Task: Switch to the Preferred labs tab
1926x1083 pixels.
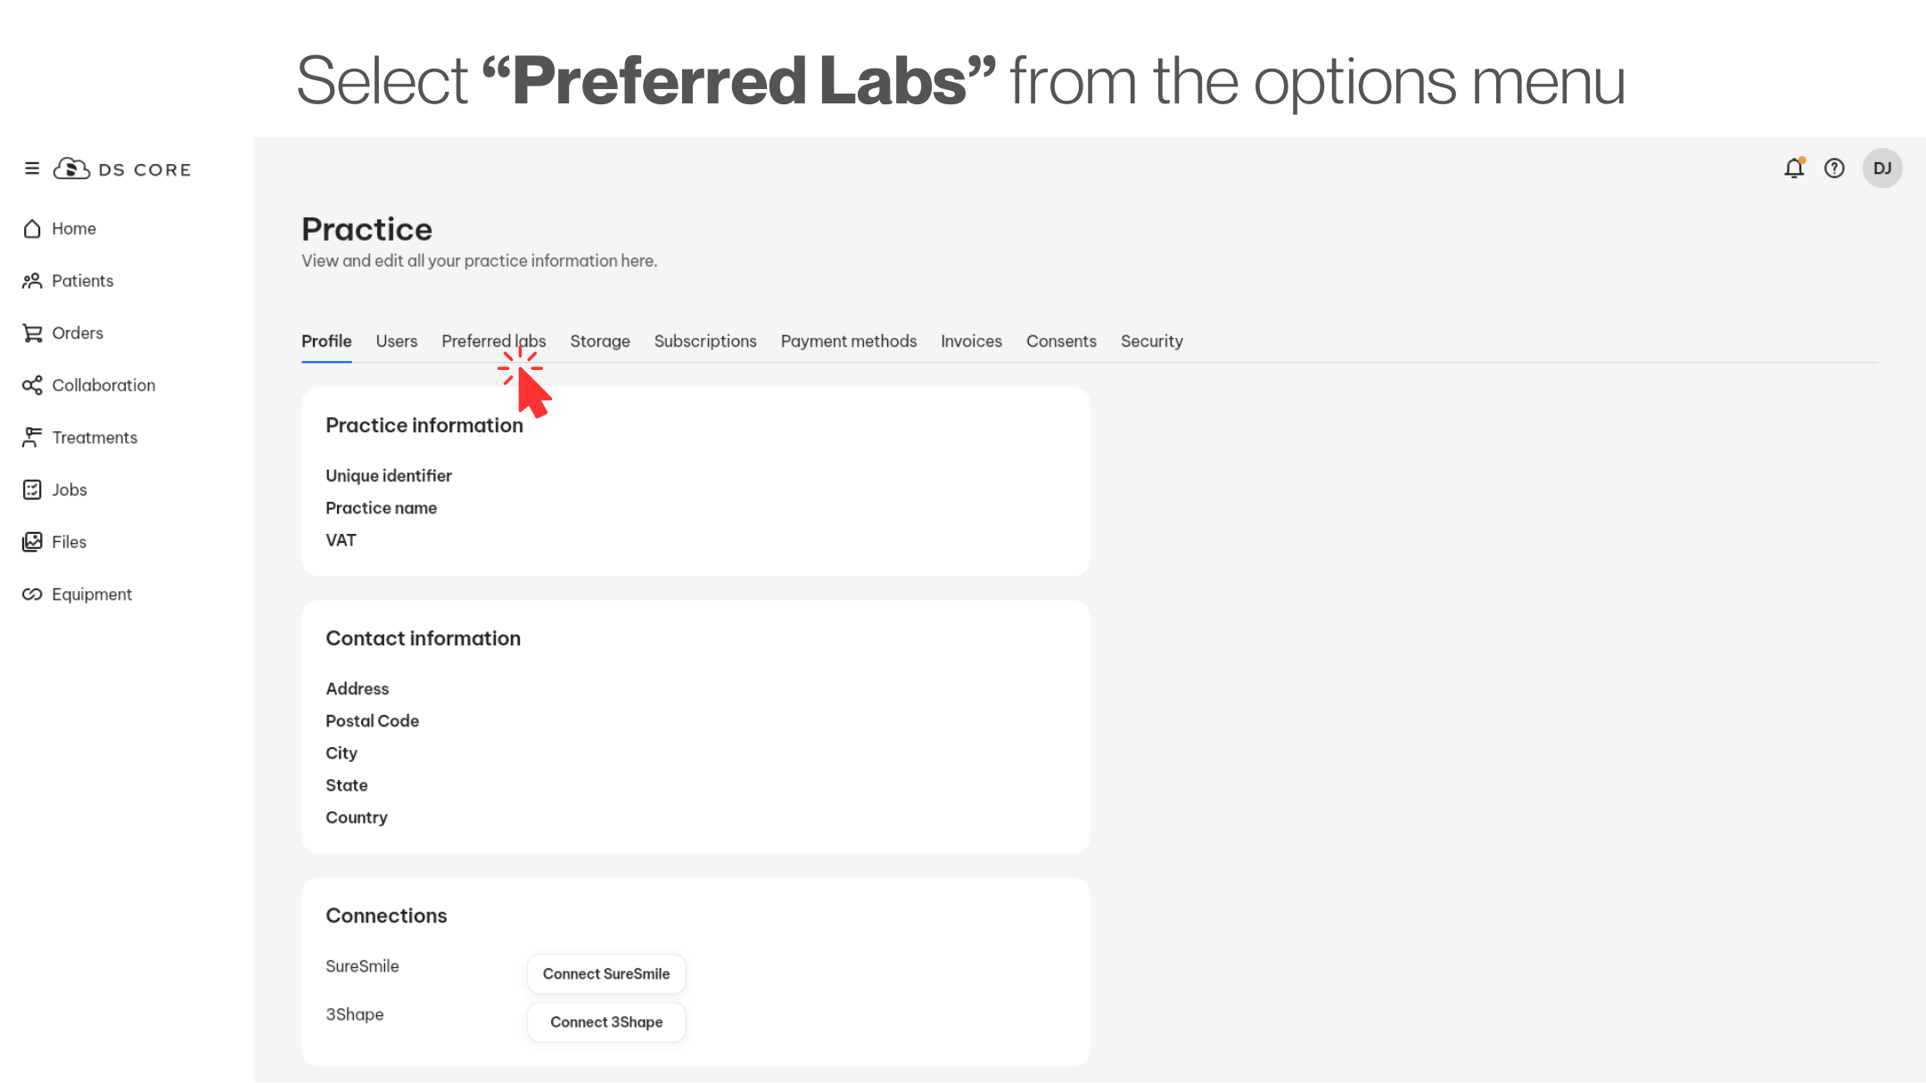Action: tap(493, 341)
